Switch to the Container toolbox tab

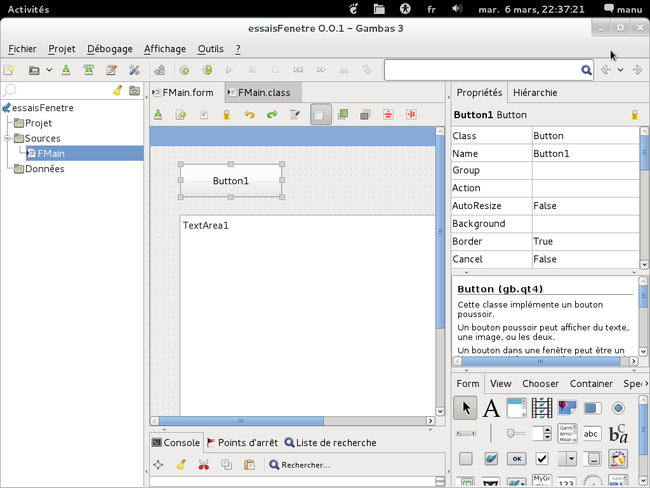click(x=591, y=384)
